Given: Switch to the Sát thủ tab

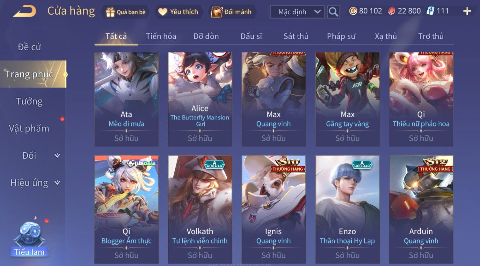Looking at the screenshot, I should point(296,36).
